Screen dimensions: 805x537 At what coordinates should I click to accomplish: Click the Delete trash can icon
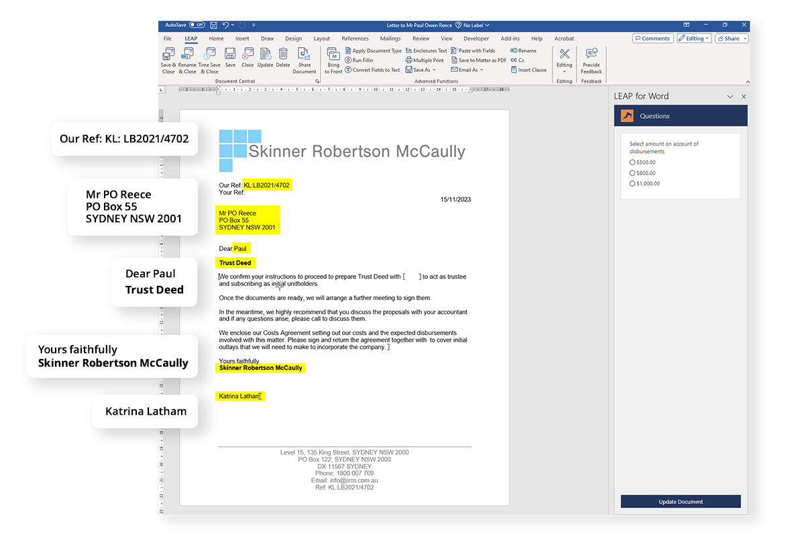(283, 58)
